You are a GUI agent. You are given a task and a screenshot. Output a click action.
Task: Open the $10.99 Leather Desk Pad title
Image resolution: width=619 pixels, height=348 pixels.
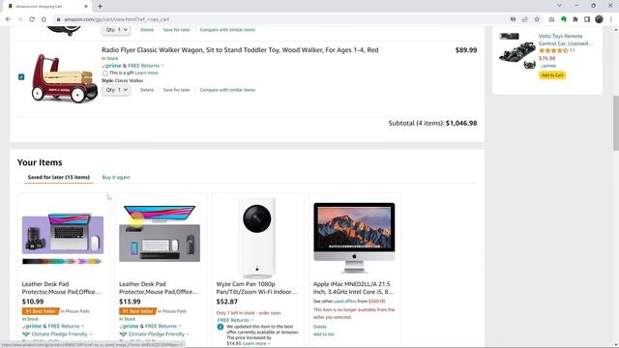[x=61, y=288]
